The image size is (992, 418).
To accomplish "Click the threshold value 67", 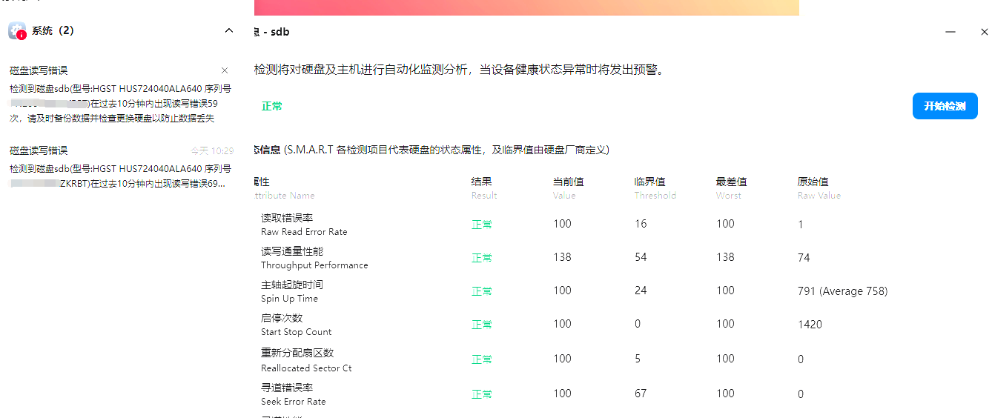I will pyautogui.click(x=641, y=394).
